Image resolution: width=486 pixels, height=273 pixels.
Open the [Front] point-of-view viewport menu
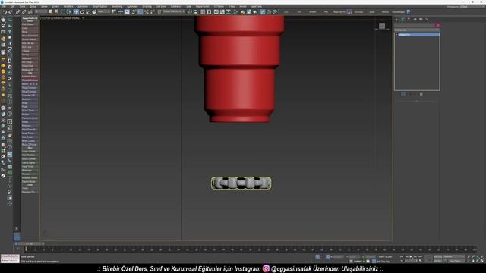coord(47,18)
